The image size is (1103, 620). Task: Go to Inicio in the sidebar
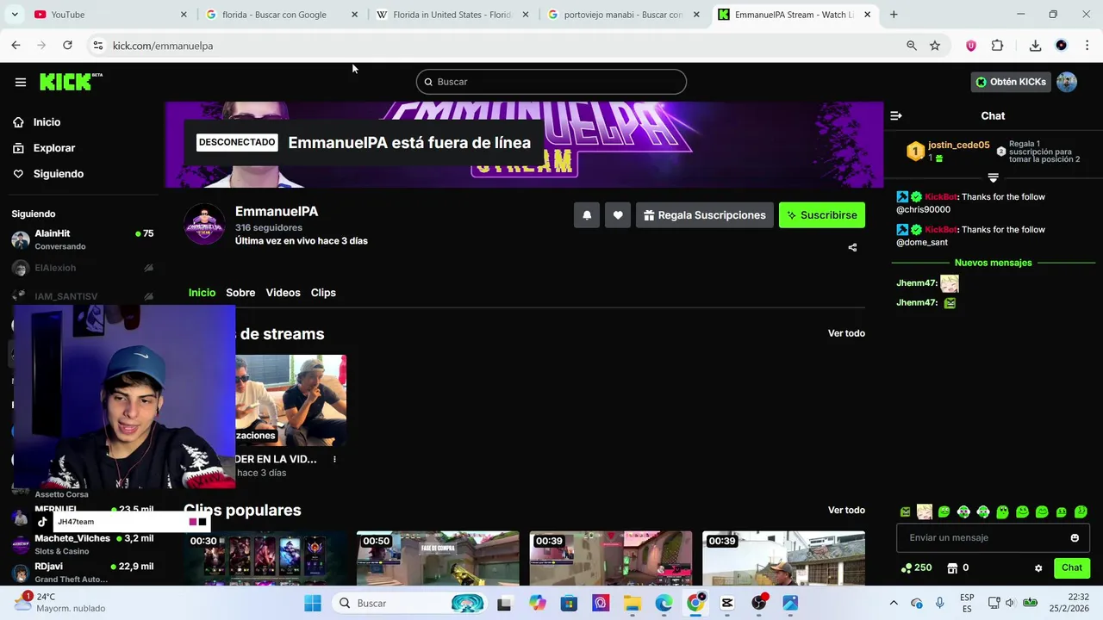36,122
